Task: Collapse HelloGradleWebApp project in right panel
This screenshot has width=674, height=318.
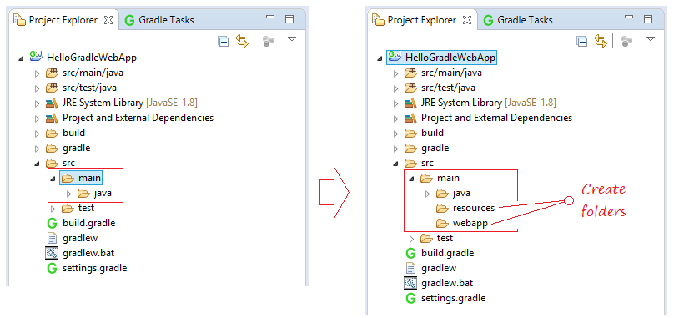Action: coord(380,58)
